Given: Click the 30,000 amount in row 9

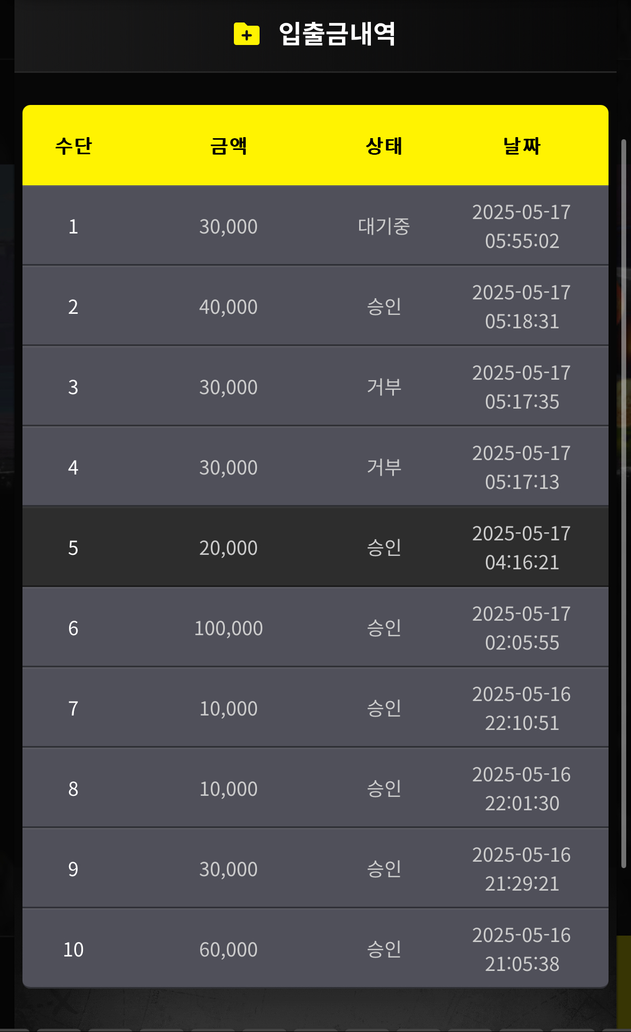Looking at the screenshot, I should click(x=229, y=869).
